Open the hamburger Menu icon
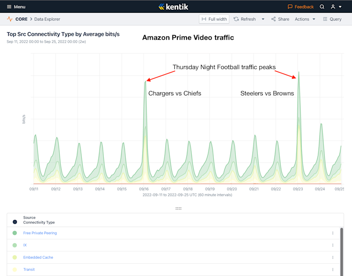Viewport: 352px width, 276px height. coord(9,7)
